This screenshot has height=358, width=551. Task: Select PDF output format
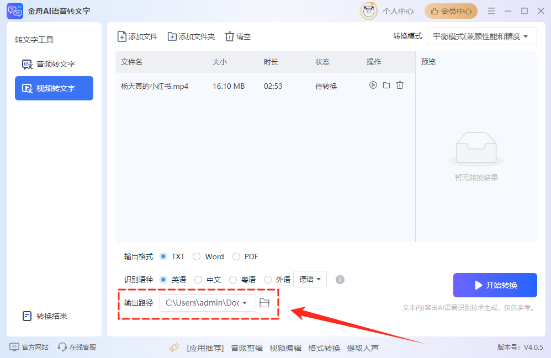coord(236,257)
